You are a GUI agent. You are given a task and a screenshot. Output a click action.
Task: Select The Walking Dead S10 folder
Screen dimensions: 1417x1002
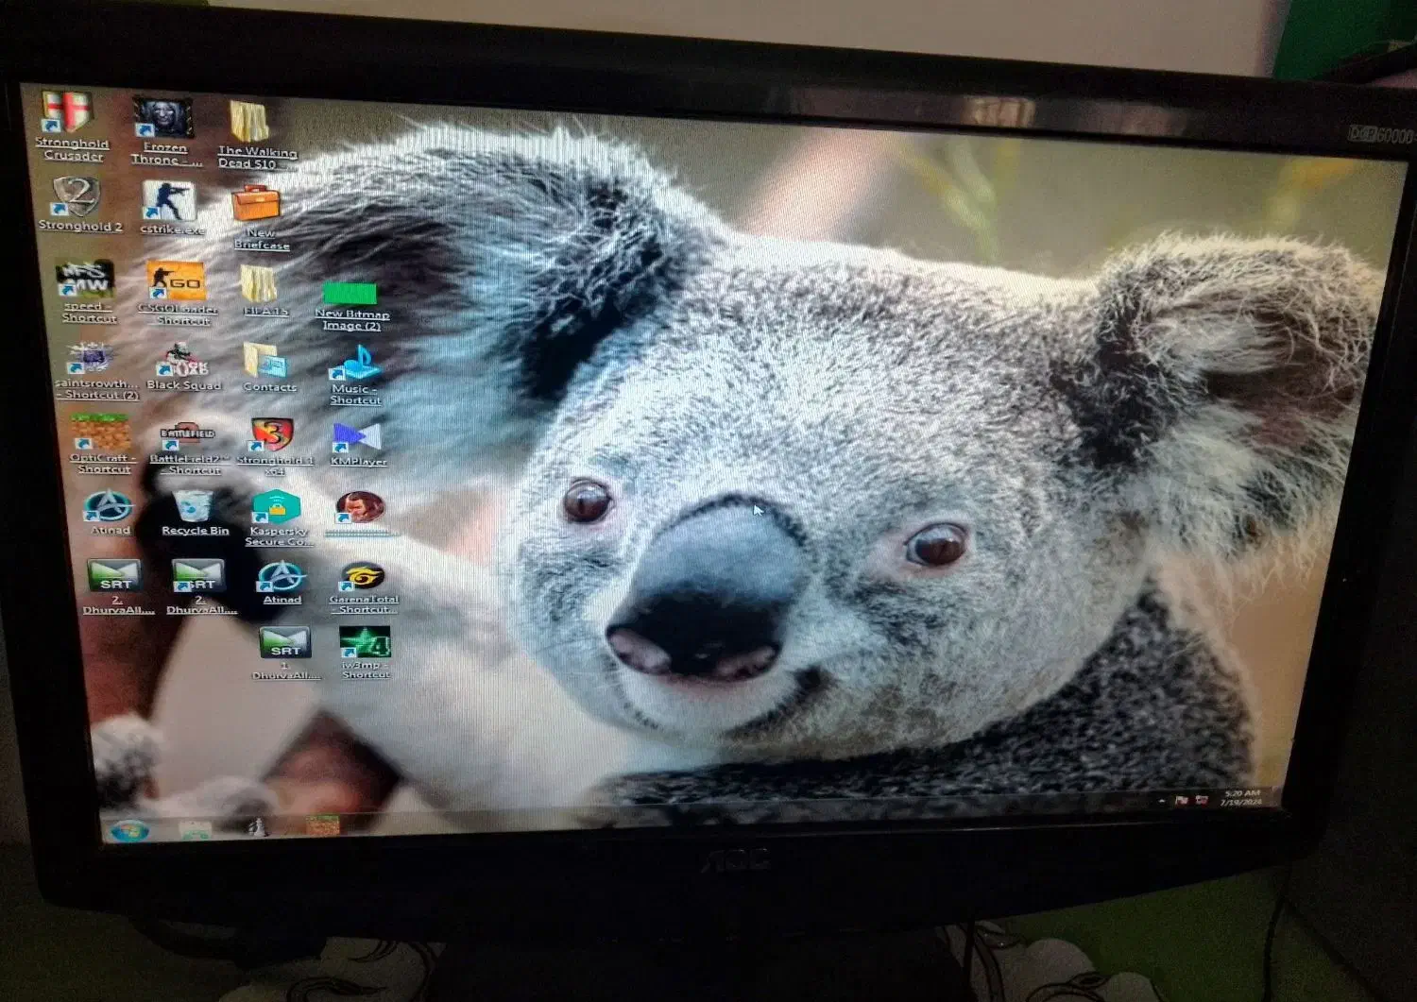tap(250, 124)
